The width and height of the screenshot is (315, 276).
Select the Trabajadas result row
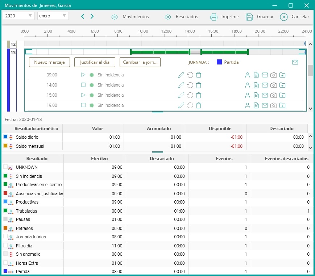(157, 211)
